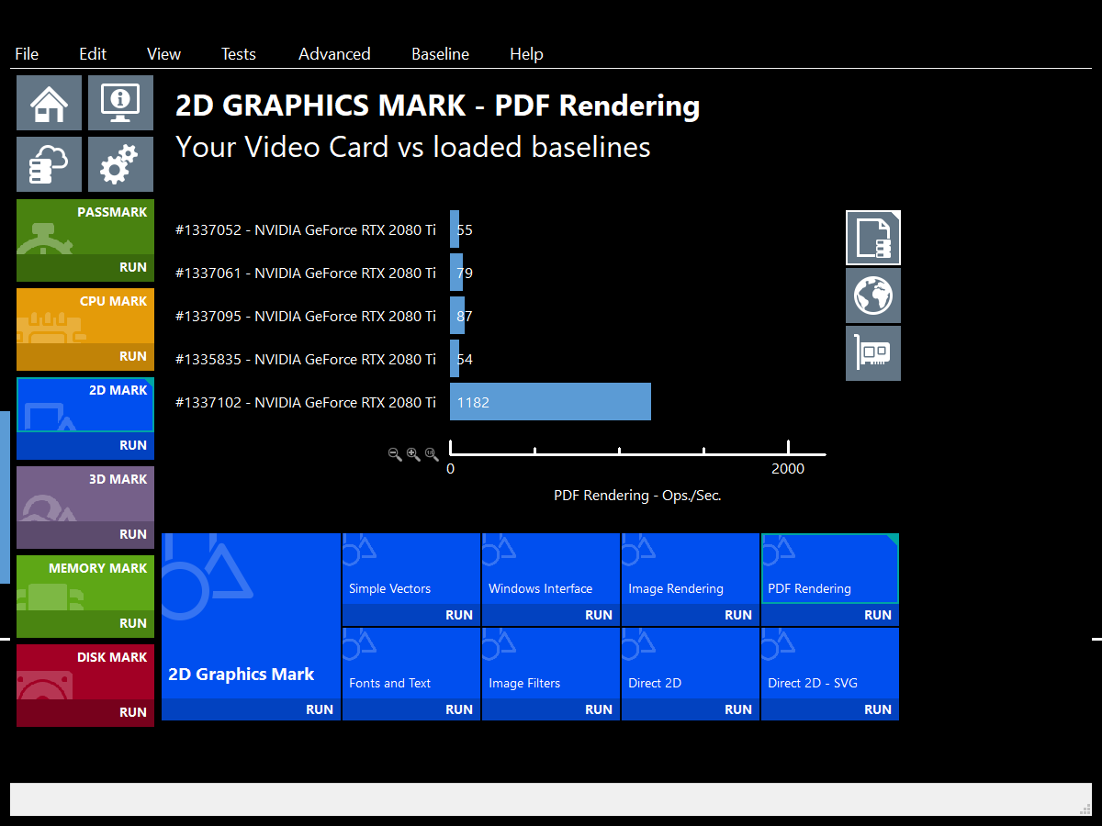1102x826 pixels.
Task: Select the 2D Graphics Mark tile
Action: [251, 616]
